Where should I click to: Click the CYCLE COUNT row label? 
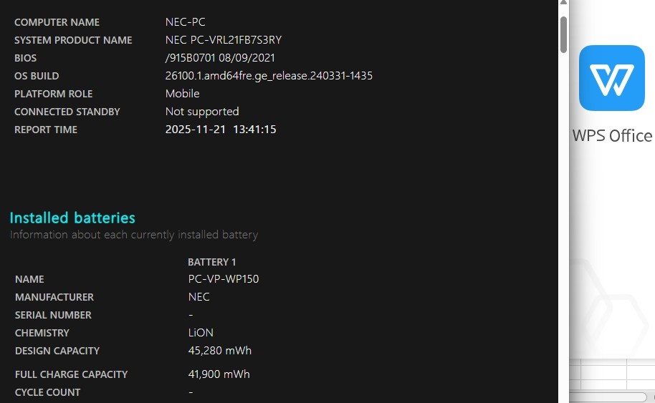47,392
